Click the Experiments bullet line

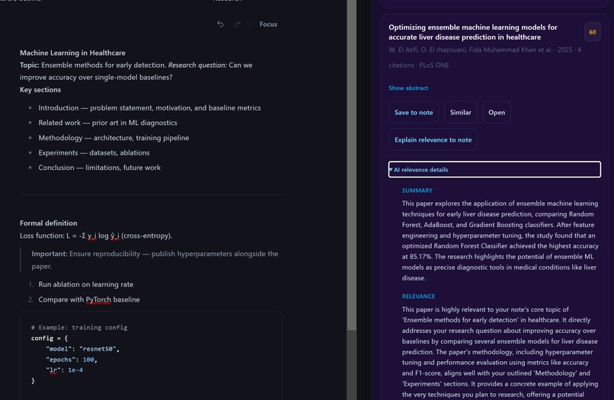point(94,153)
